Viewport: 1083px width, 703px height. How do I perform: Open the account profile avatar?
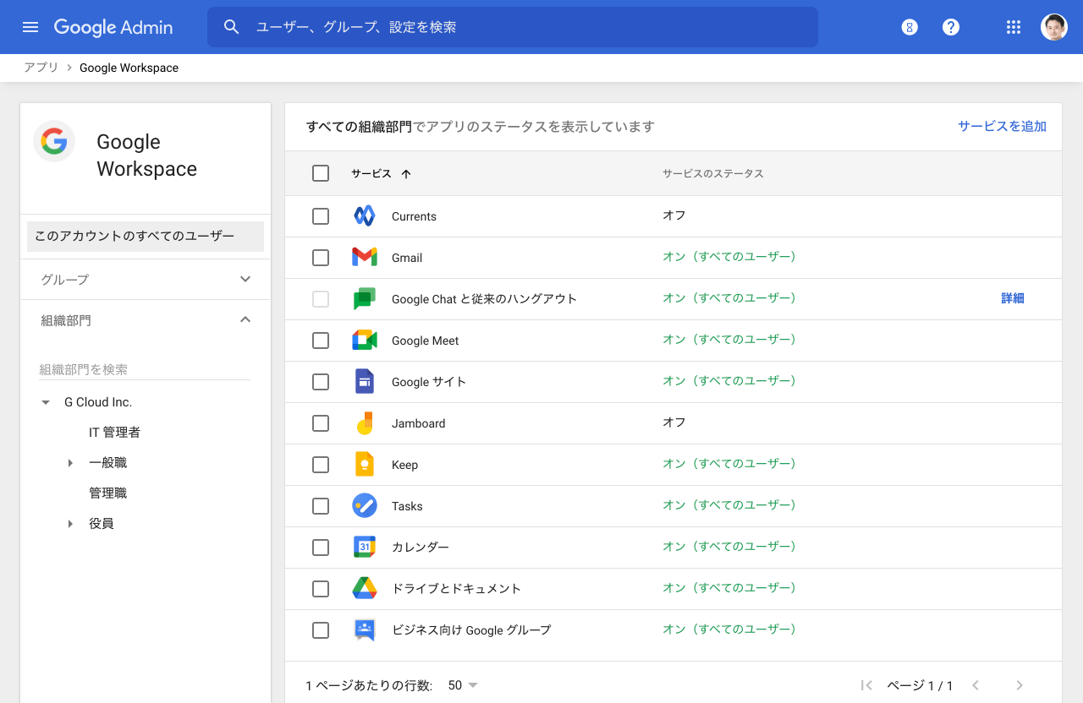coord(1054,27)
